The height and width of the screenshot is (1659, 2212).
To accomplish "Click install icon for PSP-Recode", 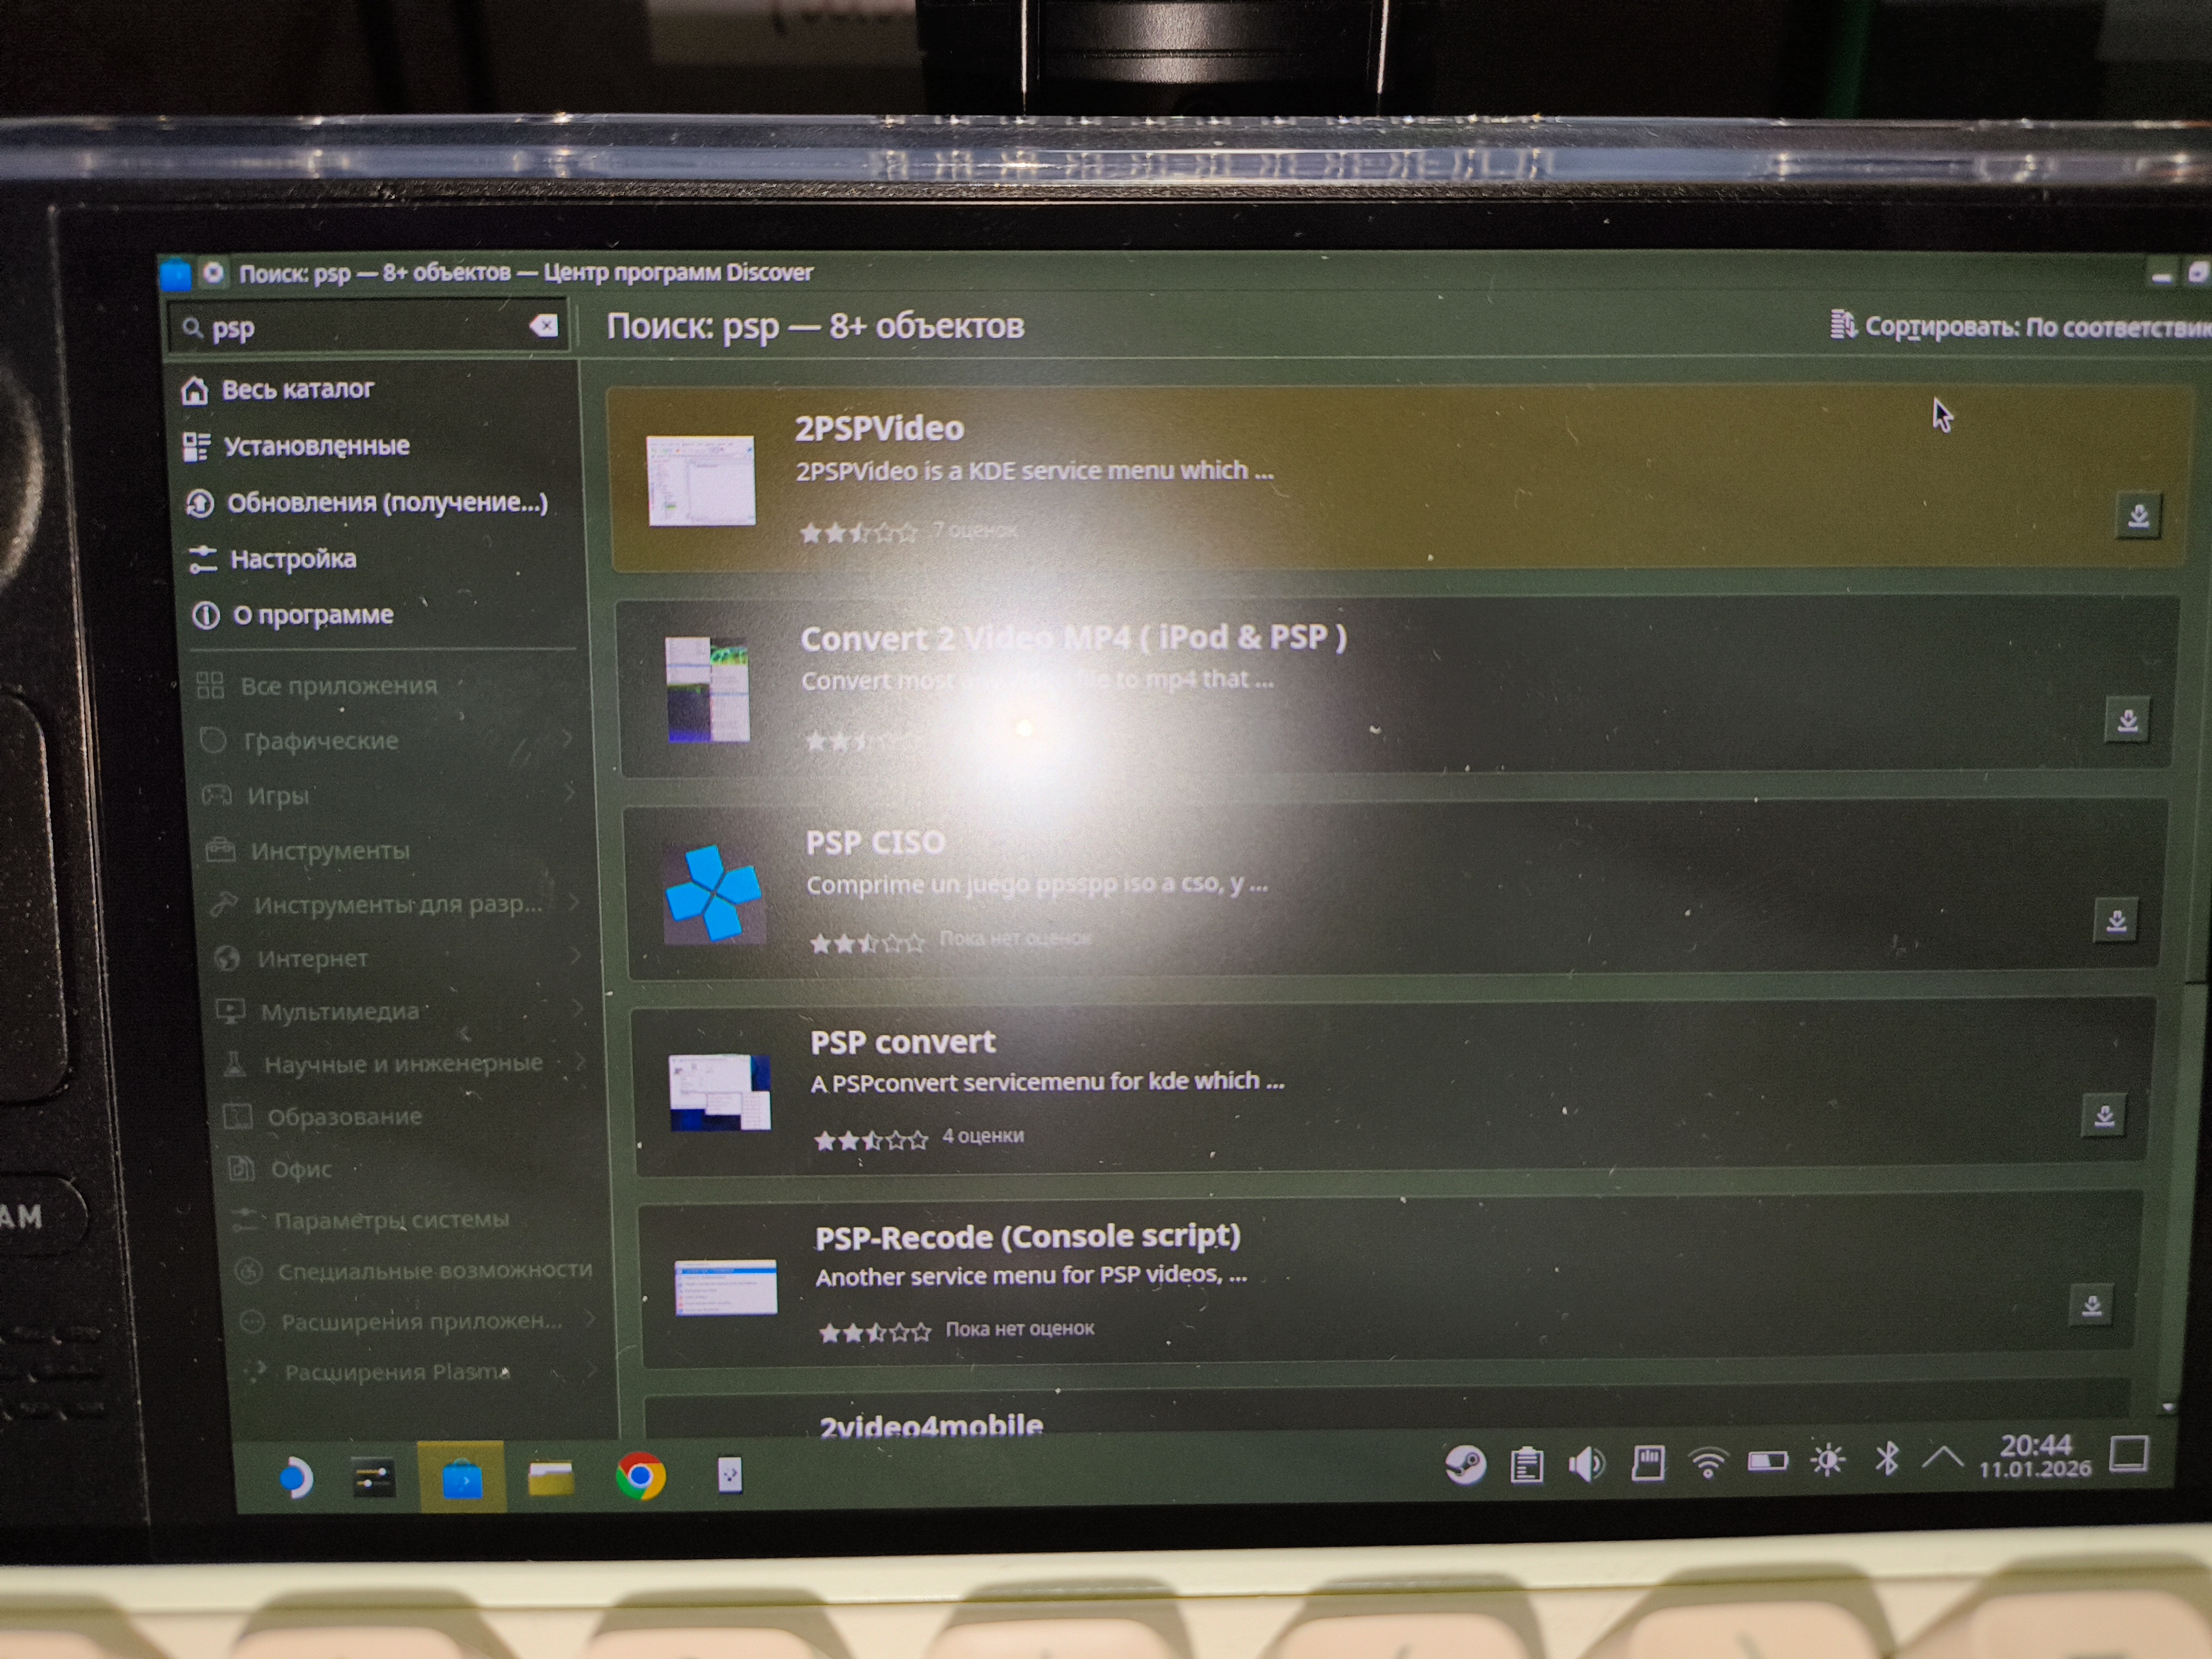I will point(2092,1306).
